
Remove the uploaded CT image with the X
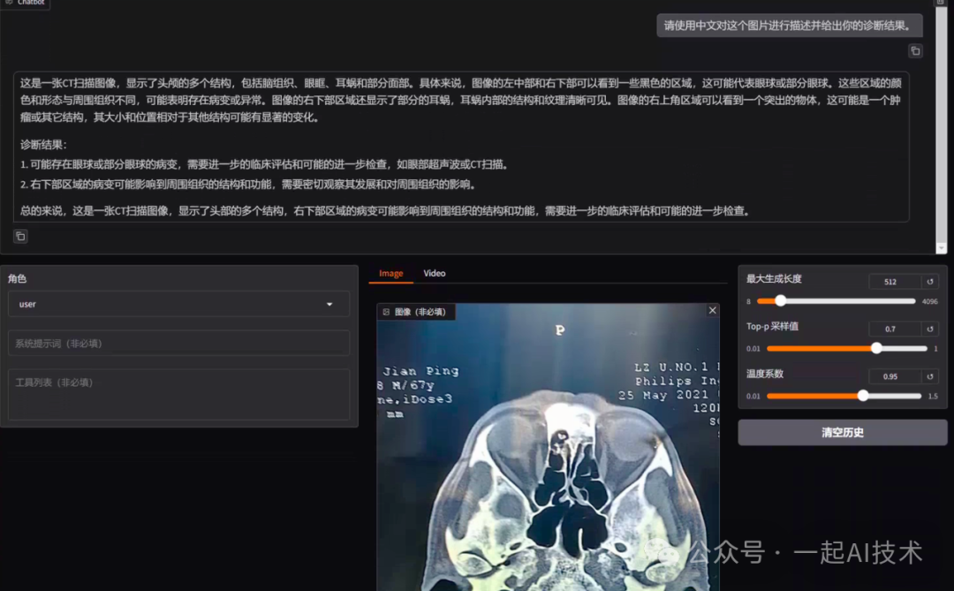(712, 310)
